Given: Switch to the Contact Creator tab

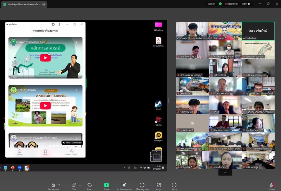Looking at the screenshot, I should coord(71,152).
